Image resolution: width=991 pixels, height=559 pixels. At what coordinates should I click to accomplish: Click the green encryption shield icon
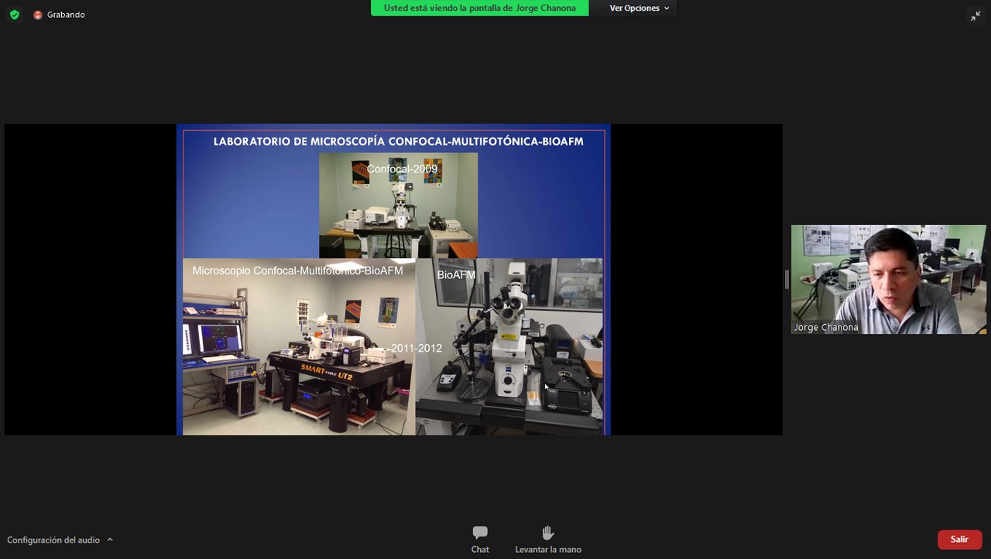pos(14,15)
